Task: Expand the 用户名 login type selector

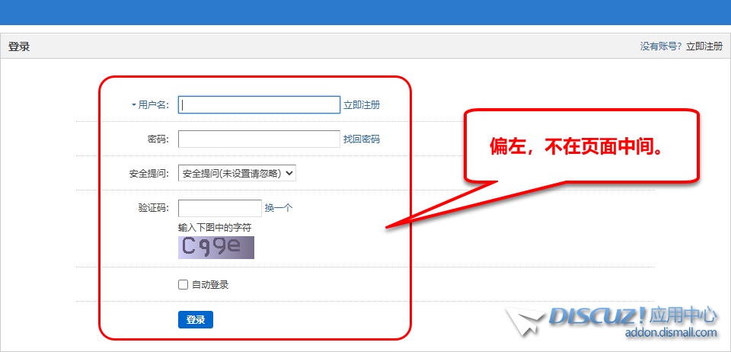Action: pos(152,105)
